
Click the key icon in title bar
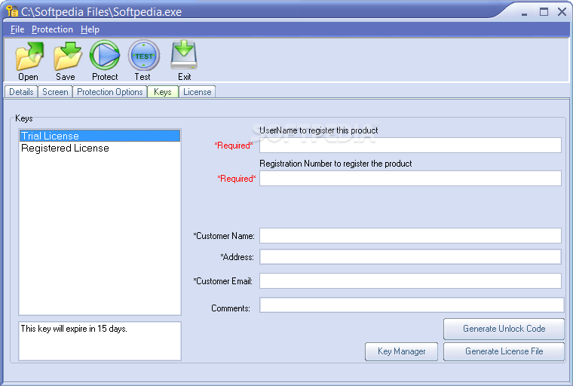coord(12,11)
